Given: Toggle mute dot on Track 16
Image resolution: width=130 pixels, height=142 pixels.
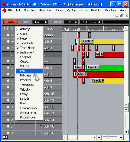Looking at the screenshot, I should (x=8, y=133).
